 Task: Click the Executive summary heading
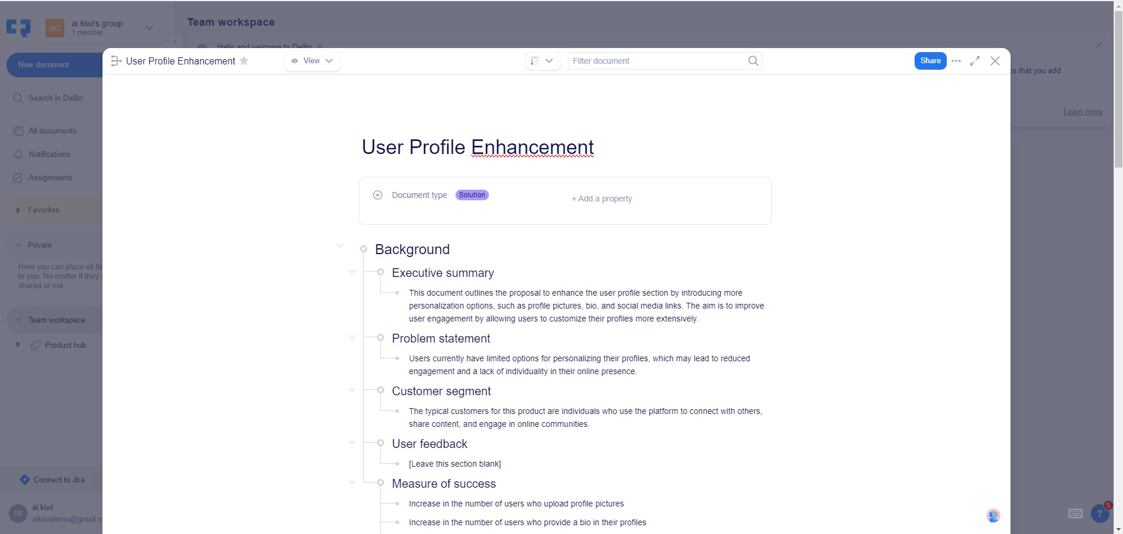pyautogui.click(x=443, y=273)
